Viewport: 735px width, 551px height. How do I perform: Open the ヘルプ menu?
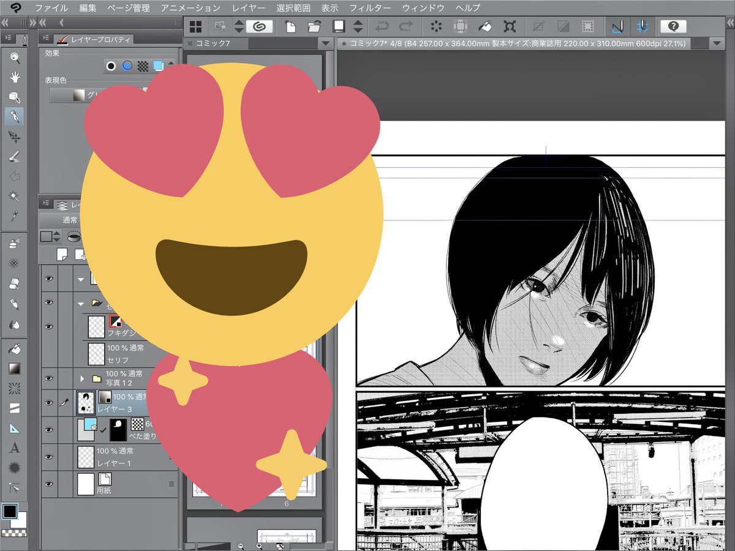click(468, 8)
